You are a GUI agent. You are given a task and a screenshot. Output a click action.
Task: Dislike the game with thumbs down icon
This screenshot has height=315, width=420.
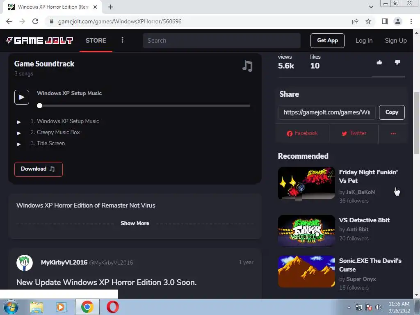click(397, 62)
